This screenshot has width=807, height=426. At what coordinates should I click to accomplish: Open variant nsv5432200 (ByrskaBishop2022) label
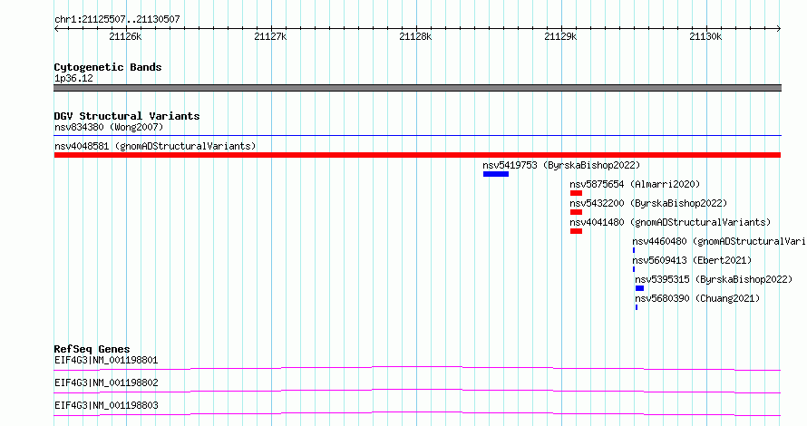pyautogui.click(x=648, y=203)
